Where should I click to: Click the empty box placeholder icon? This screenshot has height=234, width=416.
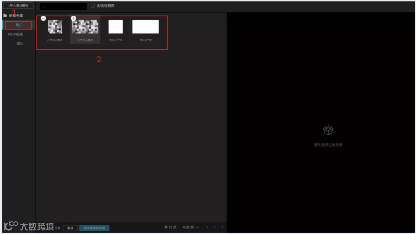[328, 130]
